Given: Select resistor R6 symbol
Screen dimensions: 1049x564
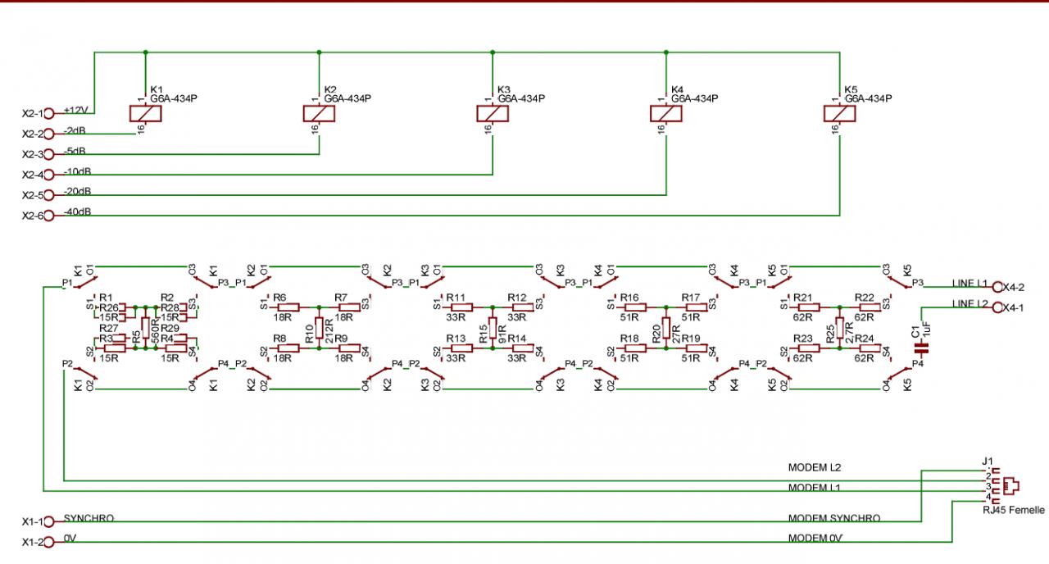Looking at the screenshot, I should click(x=288, y=307).
